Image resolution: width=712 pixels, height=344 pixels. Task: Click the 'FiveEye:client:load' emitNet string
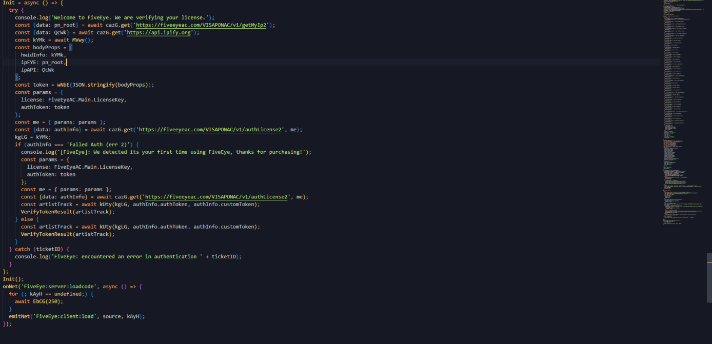coord(65,316)
